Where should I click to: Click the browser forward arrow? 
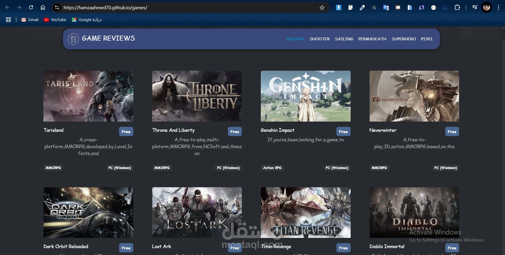pyautogui.click(x=19, y=7)
